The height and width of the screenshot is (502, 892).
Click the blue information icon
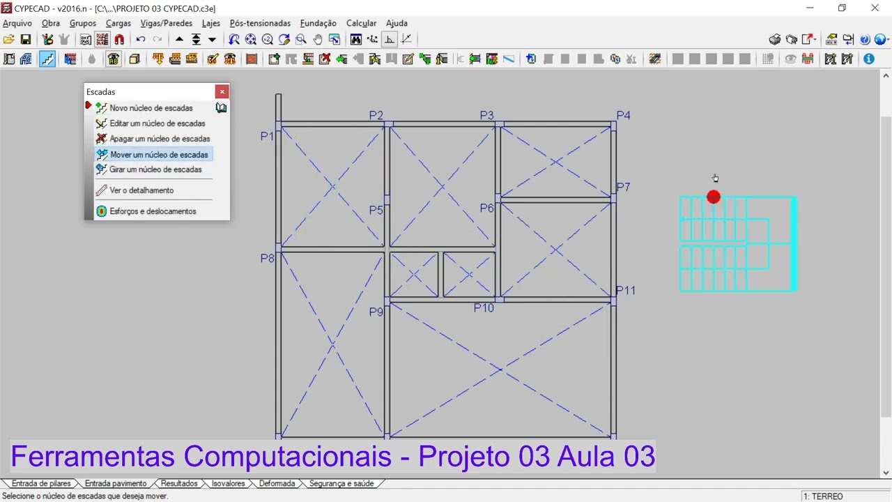point(869,59)
